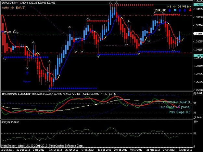
Task: Click the 32 level on TMS scale
Action: tap(195, 112)
